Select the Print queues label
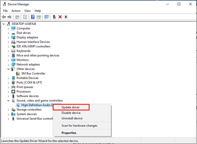Image resolution: width=197 pixels, height=144 pixels. 25,87
